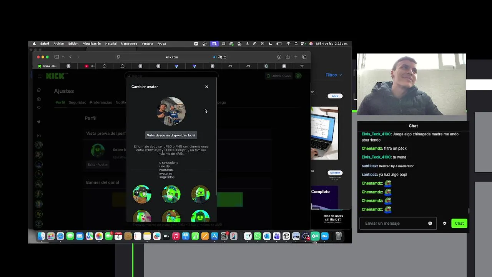Image resolution: width=492 pixels, height=277 pixels.
Task: Select the third suggested avatar in first row
Action: pos(200,194)
